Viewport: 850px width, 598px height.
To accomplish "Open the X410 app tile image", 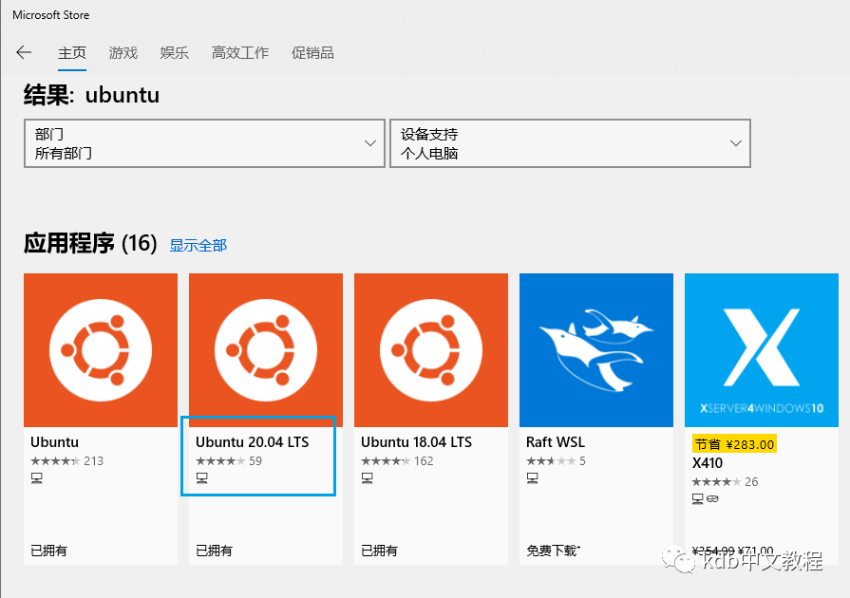I will point(762,350).
